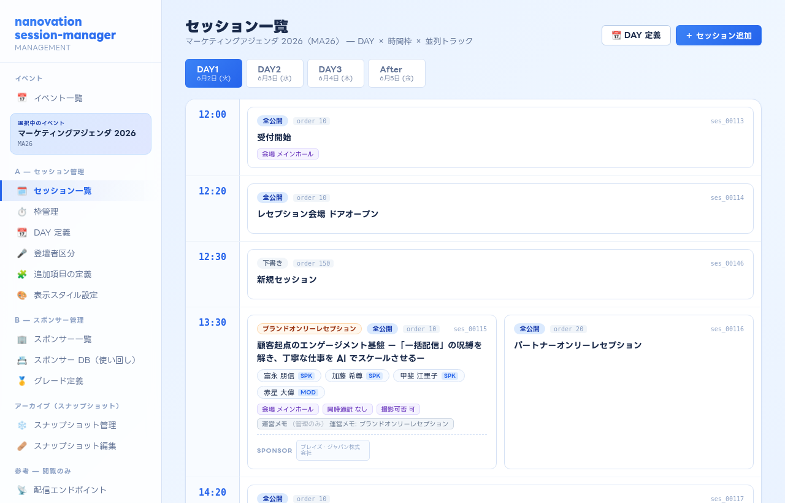The image size is (785, 503).
Task: Open スナップショット管理 page
Action: coord(80,425)
